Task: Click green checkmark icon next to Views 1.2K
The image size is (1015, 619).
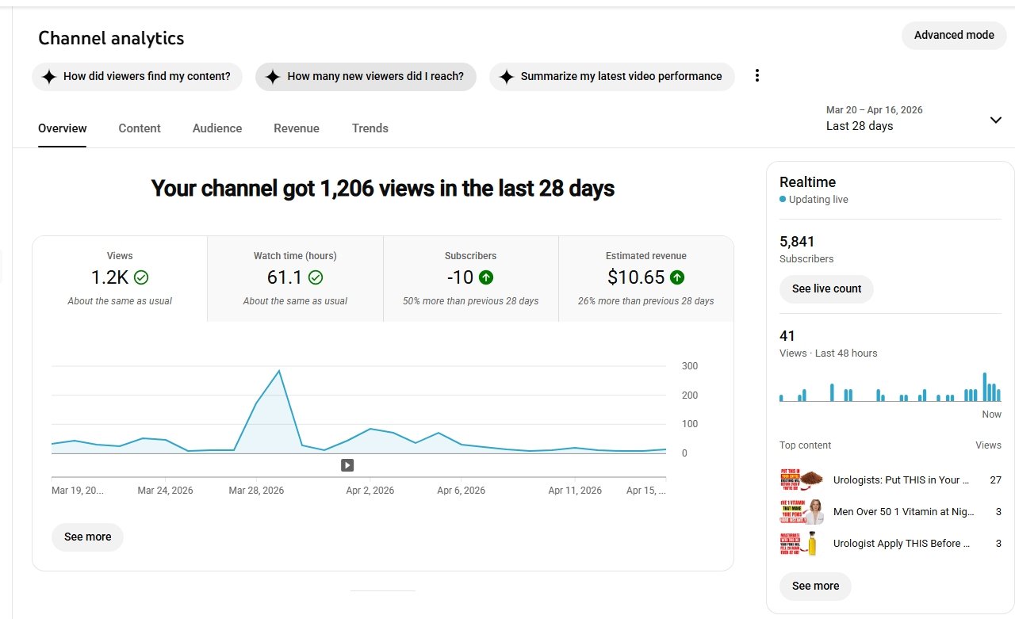Action: tap(141, 277)
